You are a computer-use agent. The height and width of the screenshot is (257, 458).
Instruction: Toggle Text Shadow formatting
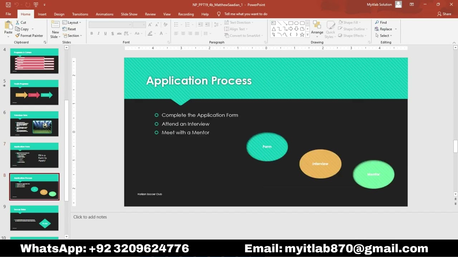112,34
